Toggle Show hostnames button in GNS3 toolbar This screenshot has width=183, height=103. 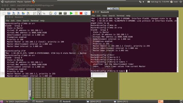pyautogui.click(x=39, y=13)
